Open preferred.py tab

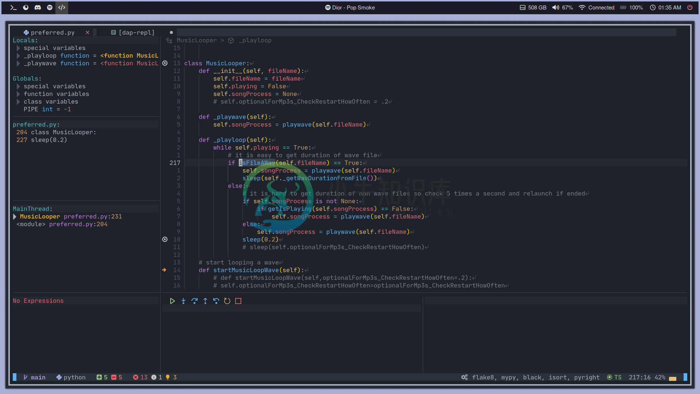pos(52,32)
